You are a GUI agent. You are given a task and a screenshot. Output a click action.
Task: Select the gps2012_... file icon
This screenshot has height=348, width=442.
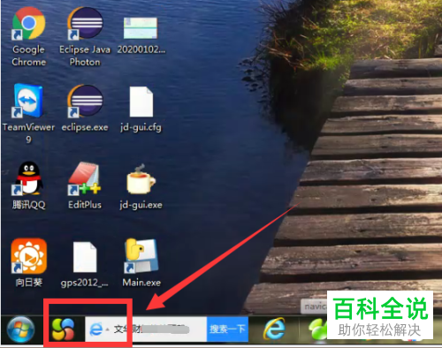tap(85, 257)
